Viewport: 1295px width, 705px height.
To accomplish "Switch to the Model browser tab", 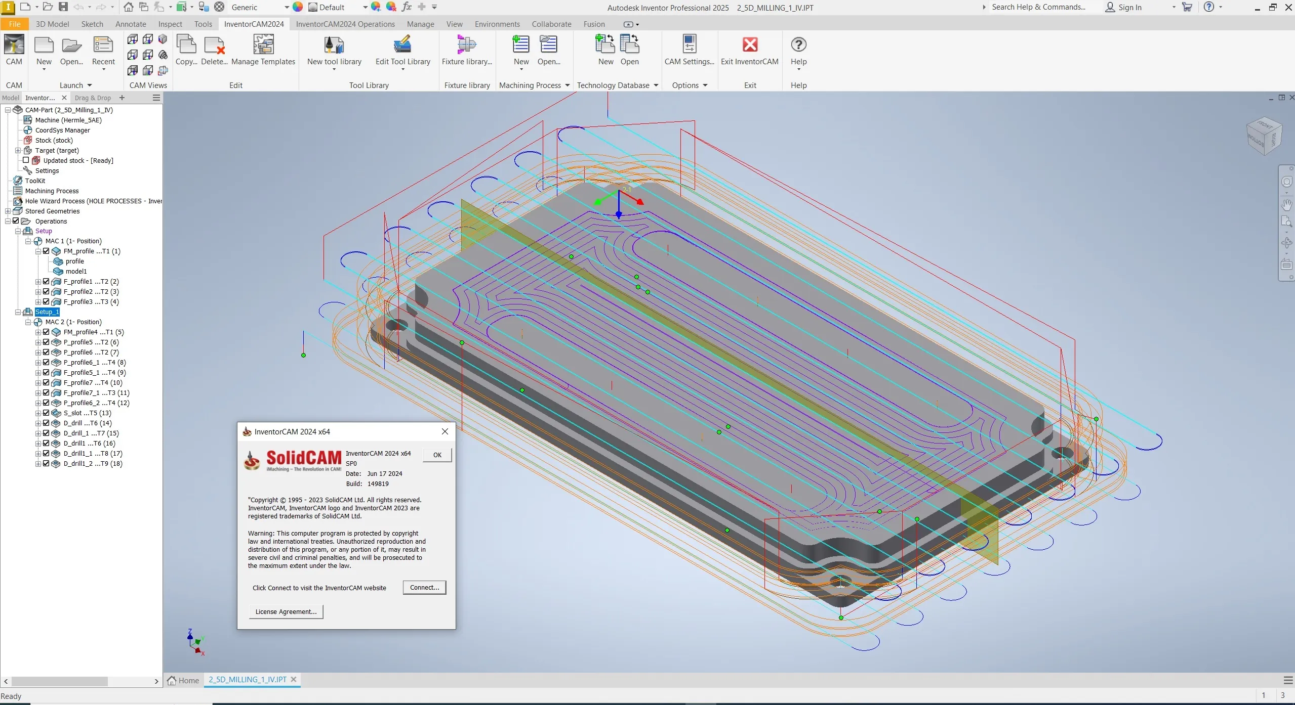I will [x=10, y=98].
